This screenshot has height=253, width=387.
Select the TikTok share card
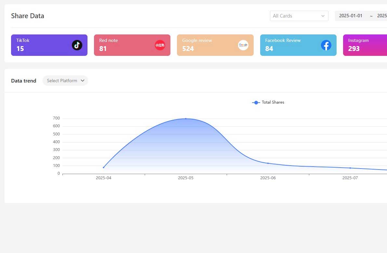pyautogui.click(x=49, y=45)
